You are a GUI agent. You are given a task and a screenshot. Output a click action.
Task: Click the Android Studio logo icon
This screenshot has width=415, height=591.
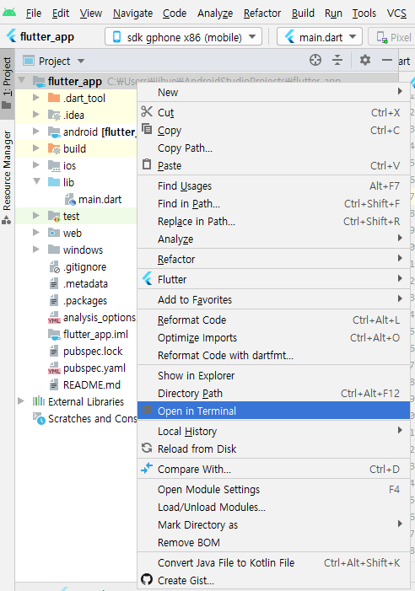(9, 13)
